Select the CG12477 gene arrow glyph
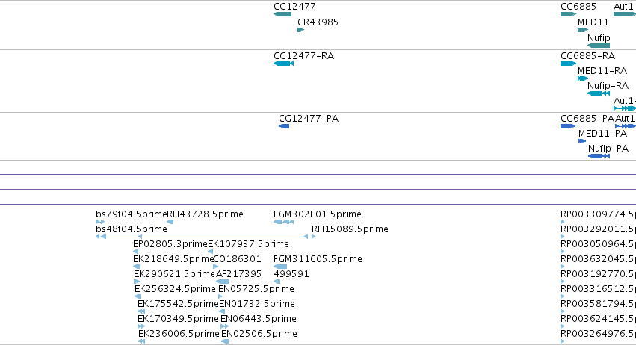Image resolution: width=636 pixels, height=345 pixels. click(283, 14)
